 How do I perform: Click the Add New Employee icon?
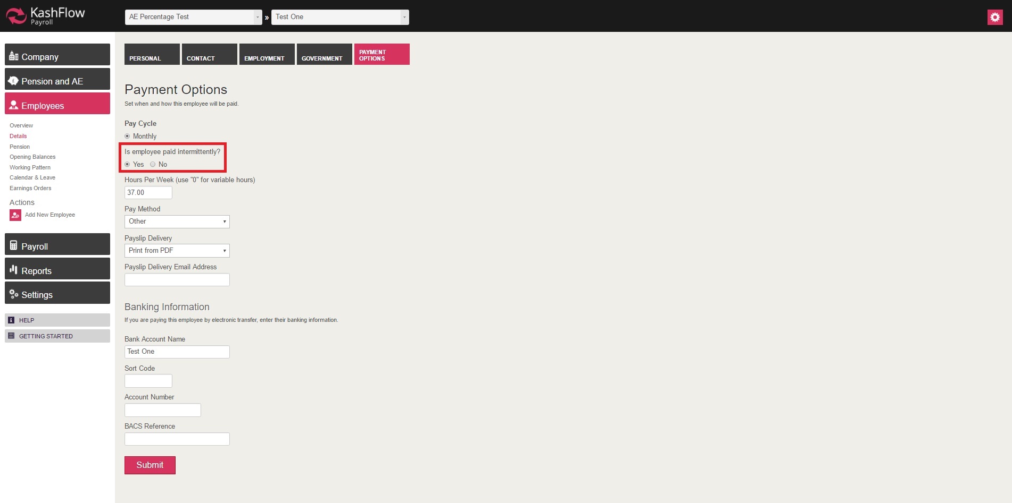(15, 215)
